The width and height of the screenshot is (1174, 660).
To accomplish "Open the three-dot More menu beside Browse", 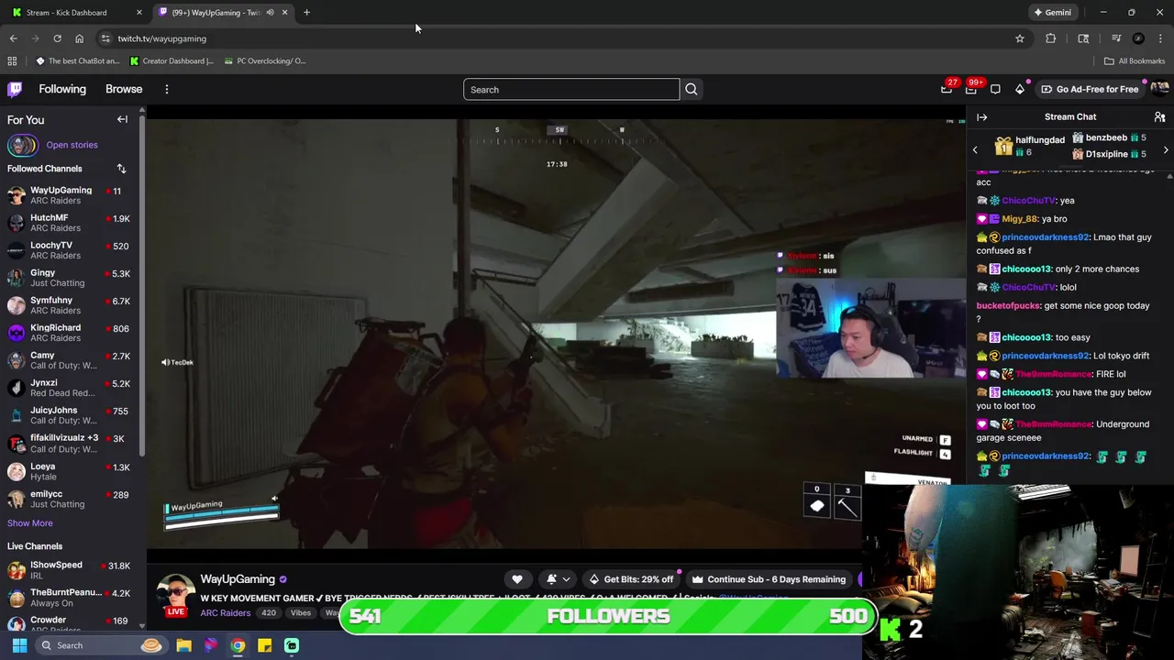I will point(167,89).
